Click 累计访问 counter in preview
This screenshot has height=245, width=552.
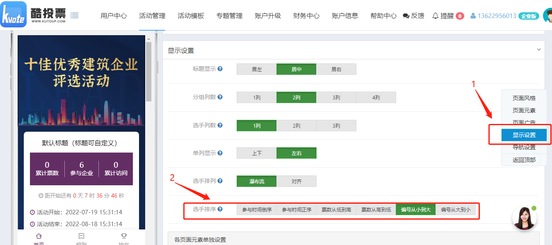click(116, 169)
